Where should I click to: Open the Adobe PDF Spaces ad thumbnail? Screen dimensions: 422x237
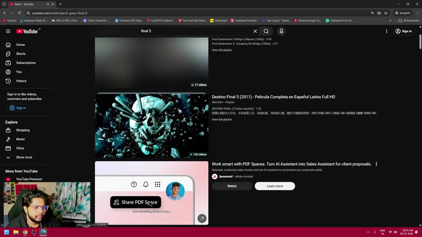click(152, 193)
